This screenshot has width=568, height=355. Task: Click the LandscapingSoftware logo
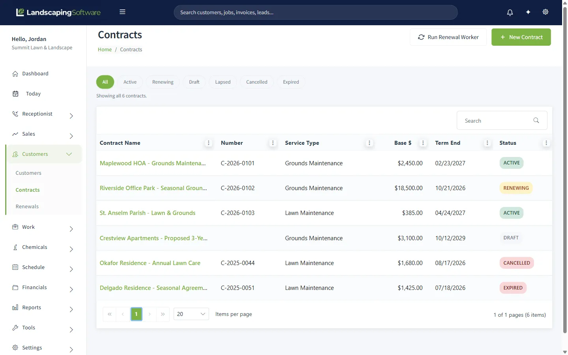(x=58, y=12)
